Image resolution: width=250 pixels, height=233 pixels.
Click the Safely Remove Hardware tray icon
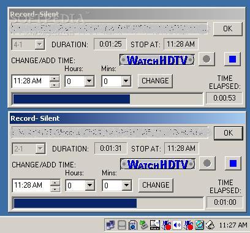144,225
